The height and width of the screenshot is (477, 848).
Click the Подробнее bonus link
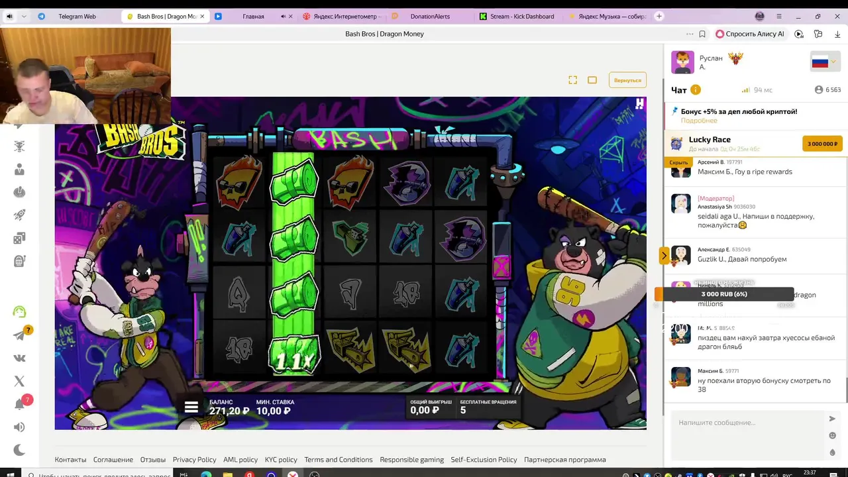point(699,121)
